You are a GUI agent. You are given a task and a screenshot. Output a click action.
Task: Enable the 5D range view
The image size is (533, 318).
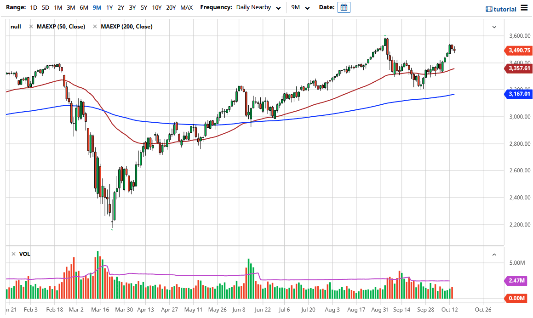(45, 7)
